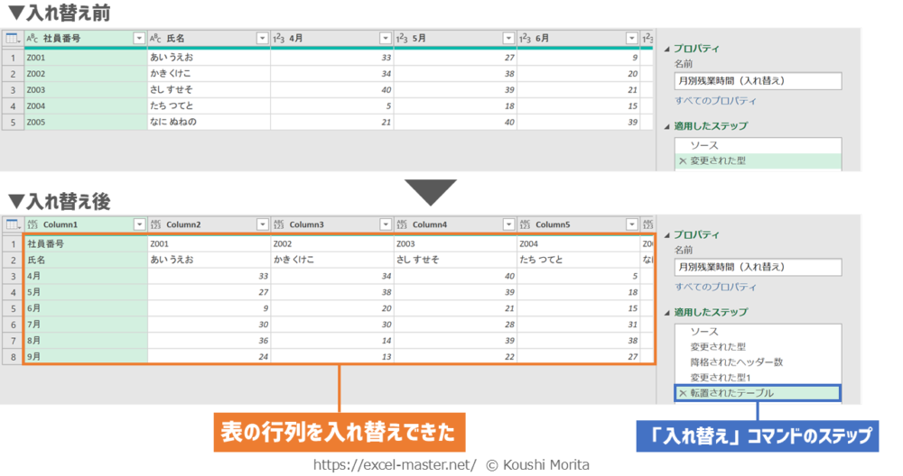The height and width of the screenshot is (476, 903).
Task: Click the ABC123 type icon of Column3
Action: tap(279, 224)
